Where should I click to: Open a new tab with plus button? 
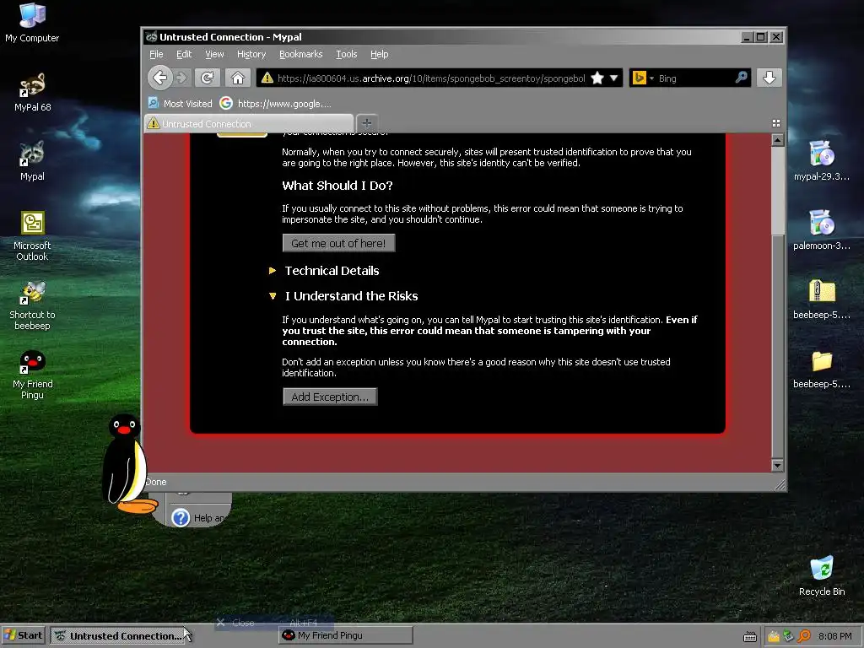(x=367, y=123)
